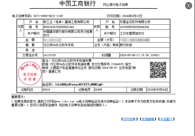Click the print date 2024年6月12日
The width and height of the screenshot is (195, 136).
click(x=132, y=16)
